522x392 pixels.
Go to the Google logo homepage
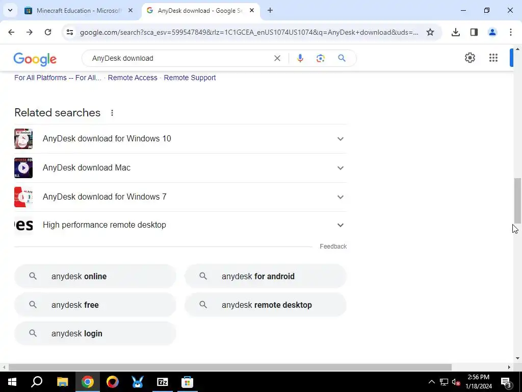pos(35,59)
